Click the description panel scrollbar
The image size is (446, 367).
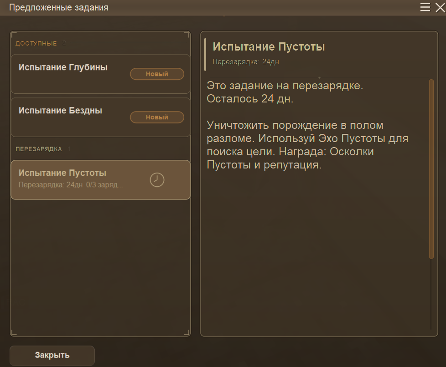[x=431, y=169]
